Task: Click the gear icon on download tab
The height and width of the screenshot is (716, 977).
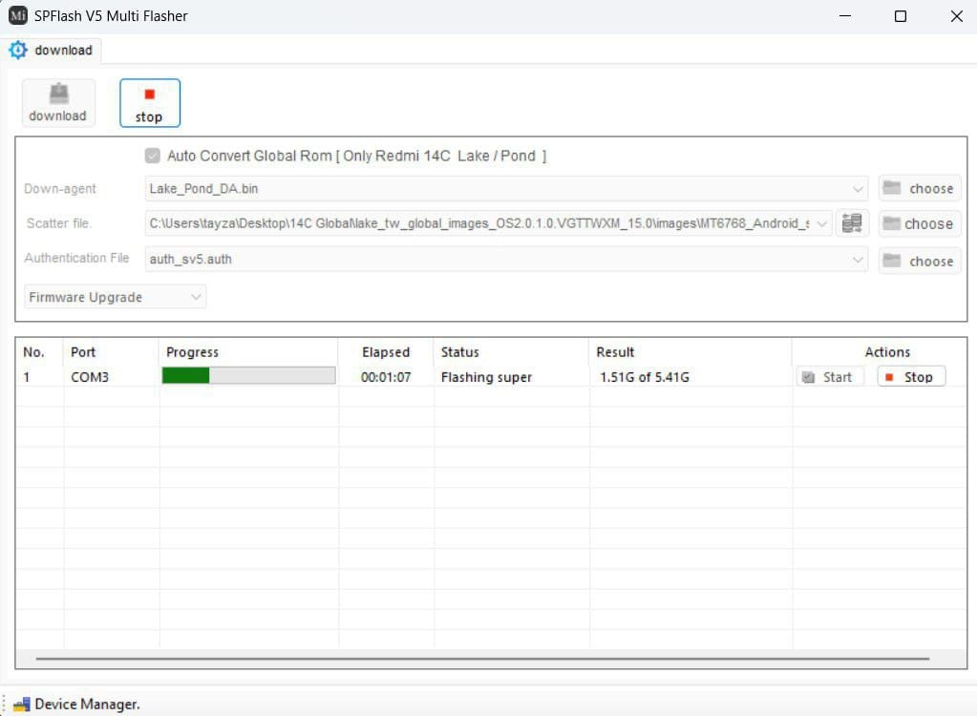Action: point(18,50)
